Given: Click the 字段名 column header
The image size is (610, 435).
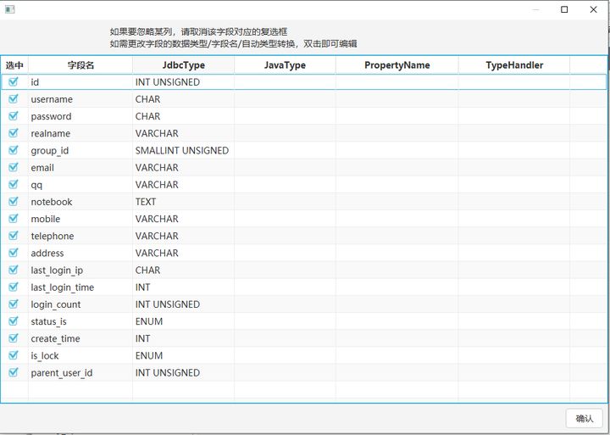Looking at the screenshot, I should [80, 65].
